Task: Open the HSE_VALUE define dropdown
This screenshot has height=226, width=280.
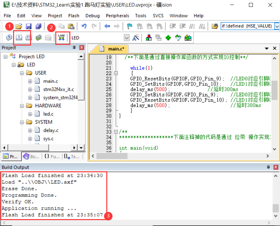Action: click(276, 26)
